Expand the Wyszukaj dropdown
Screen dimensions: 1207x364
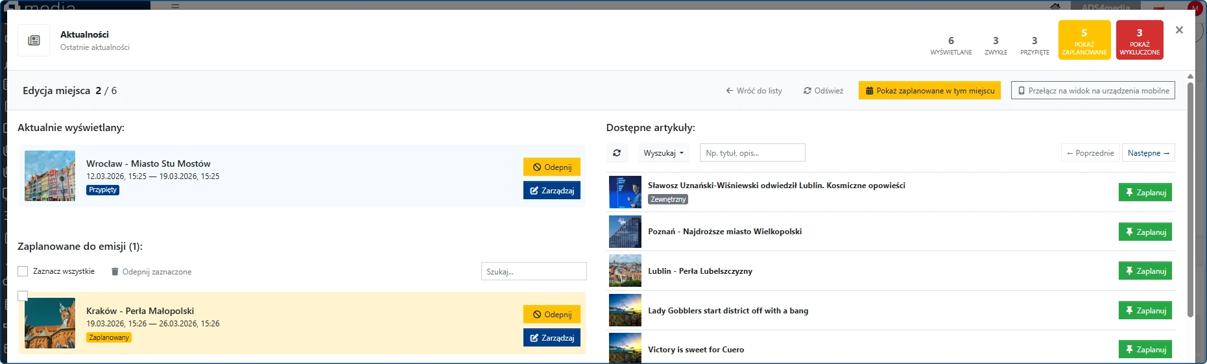pyautogui.click(x=663, y=153)
